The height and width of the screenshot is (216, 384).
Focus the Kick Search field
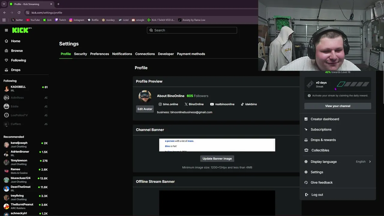[192, 30]
